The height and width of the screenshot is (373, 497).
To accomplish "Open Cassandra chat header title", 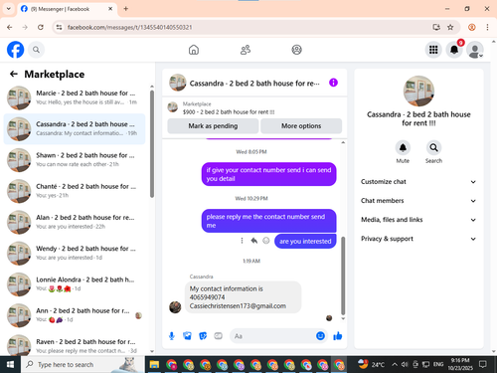I will [254, 84].
